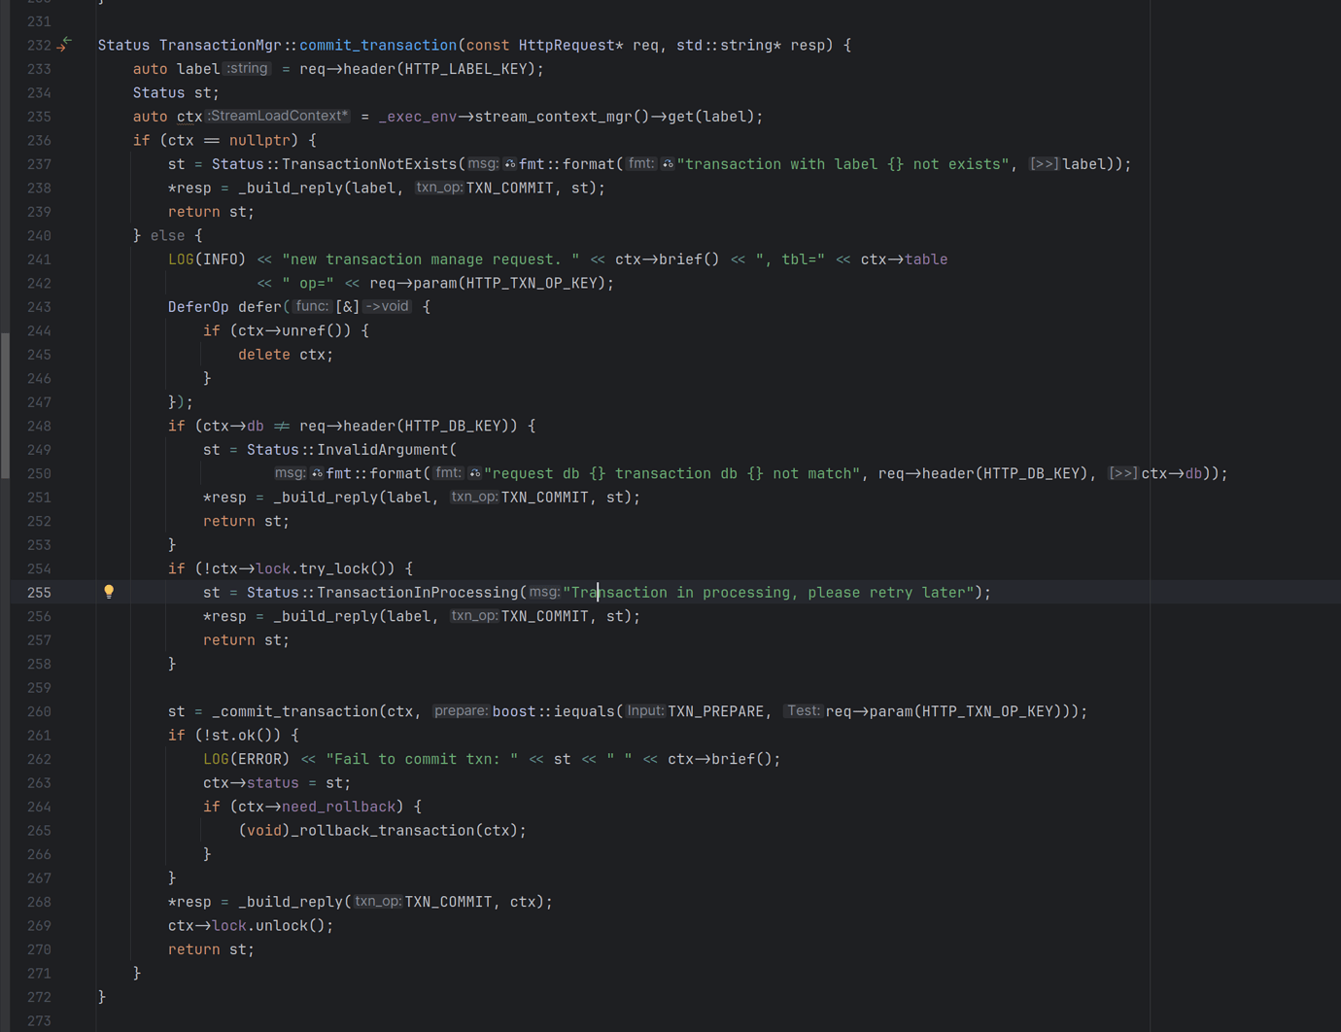Screen dimensions: 1341x1032
Task: Click the icon before the "request db" string
Action: (474, 473)
